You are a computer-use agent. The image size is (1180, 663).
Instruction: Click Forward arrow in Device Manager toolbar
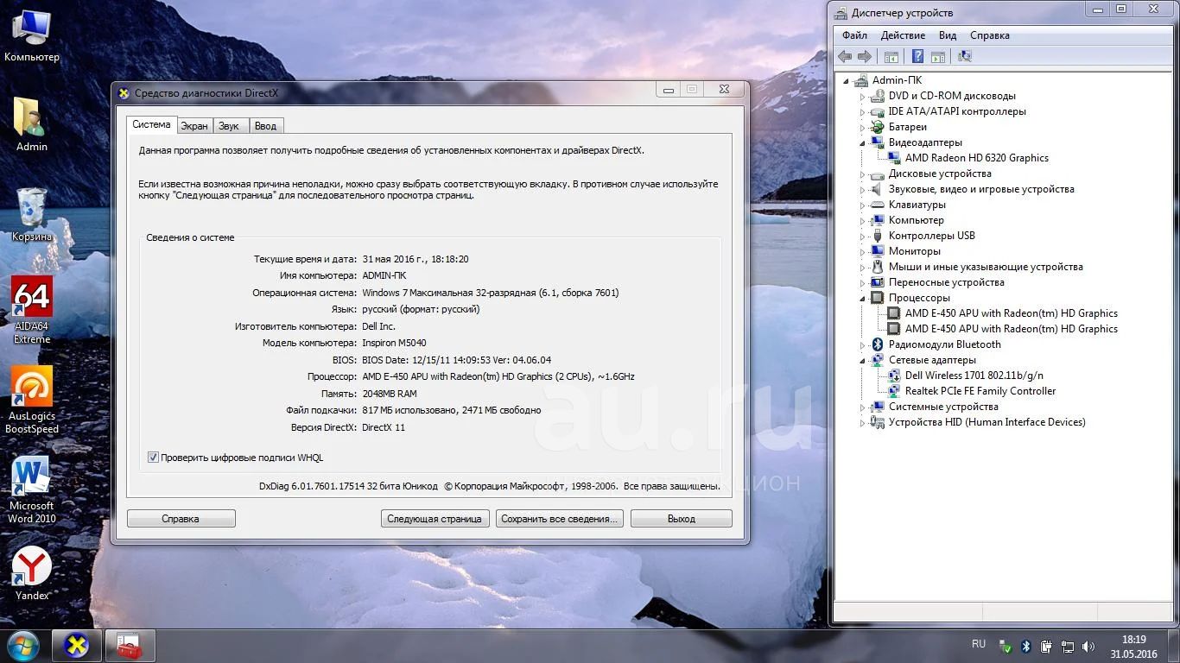[x=864, y=57]
